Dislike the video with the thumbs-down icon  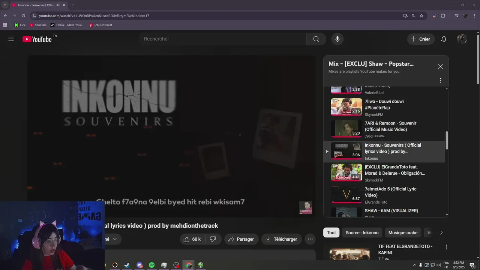[213, 239]
